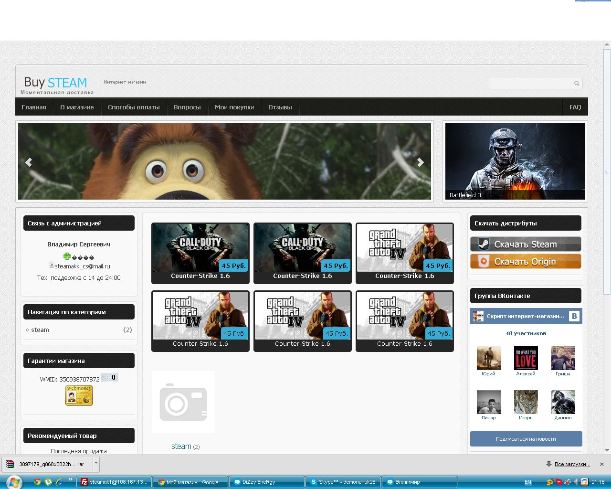The width and height of the screenshot is (611, 489).
Task: Click the scrollbar up arrow
Action: pos(607,45)
